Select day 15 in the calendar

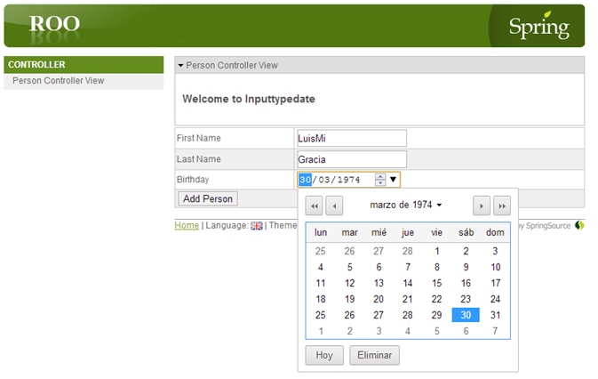437,283
